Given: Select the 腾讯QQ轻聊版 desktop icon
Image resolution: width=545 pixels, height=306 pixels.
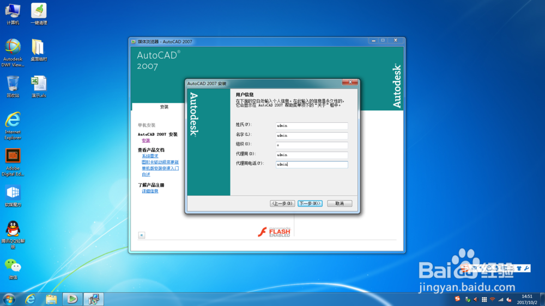Looking at the screenshot, I should 13,235.
